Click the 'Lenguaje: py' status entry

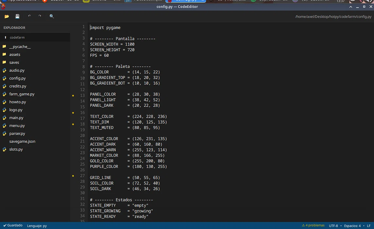(x=37, y=226)
